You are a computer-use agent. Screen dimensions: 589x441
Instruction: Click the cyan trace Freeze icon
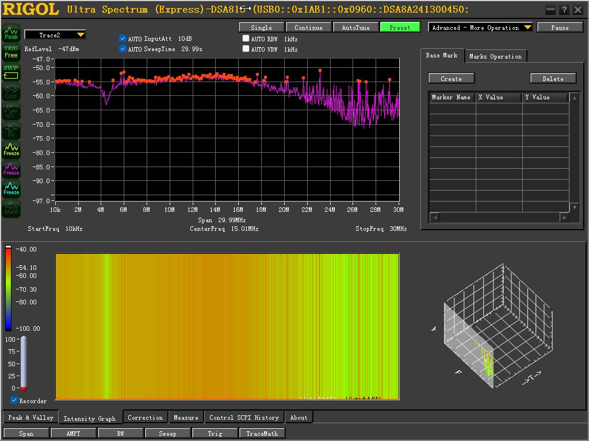tap(12, 188)
